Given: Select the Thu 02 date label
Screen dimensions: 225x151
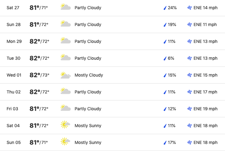Looking at the screenshot, I should point(14,92).
